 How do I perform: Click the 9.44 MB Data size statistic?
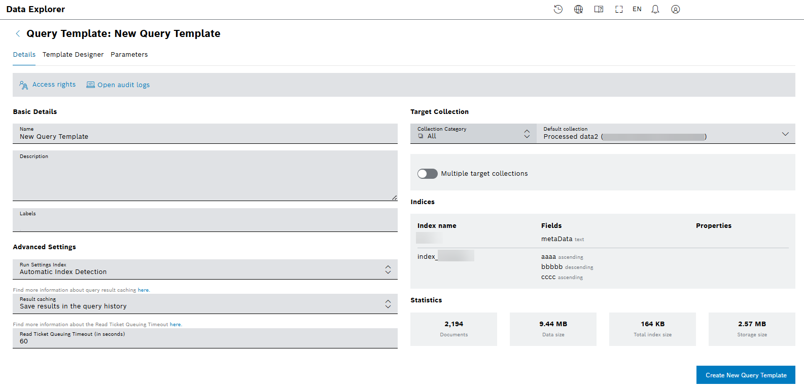(x=553, y=329)
